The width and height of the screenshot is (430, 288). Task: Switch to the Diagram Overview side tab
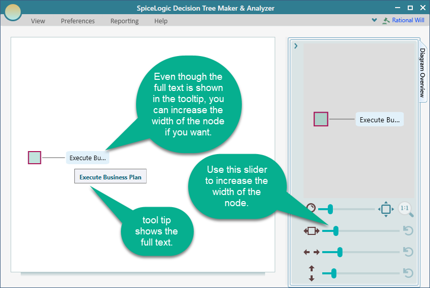click(421, 73)
